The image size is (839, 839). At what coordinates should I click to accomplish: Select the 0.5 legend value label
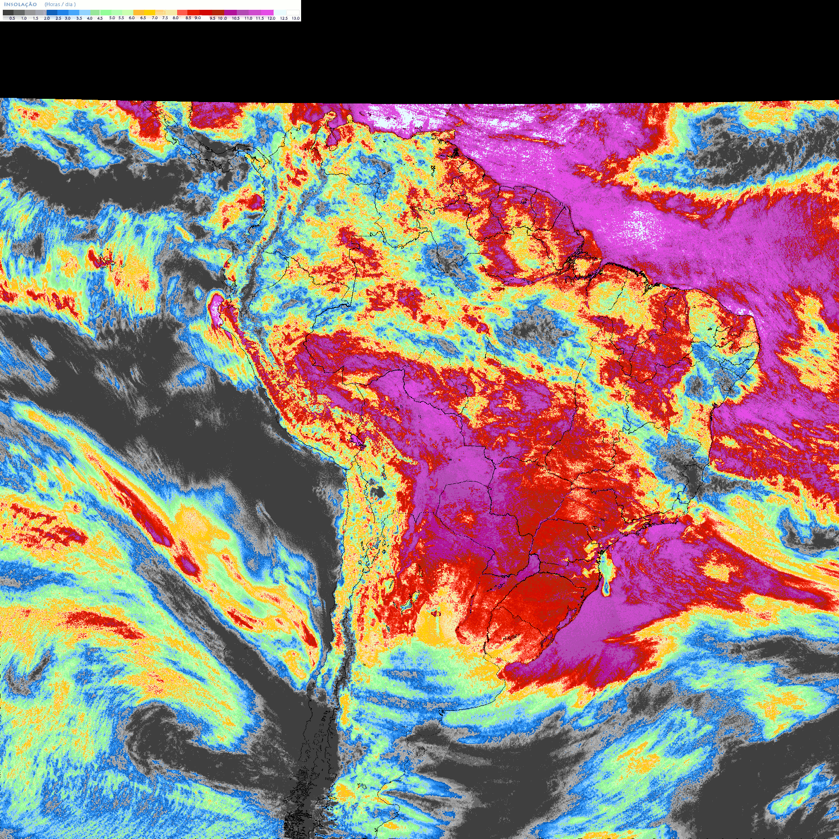point(12,18)
